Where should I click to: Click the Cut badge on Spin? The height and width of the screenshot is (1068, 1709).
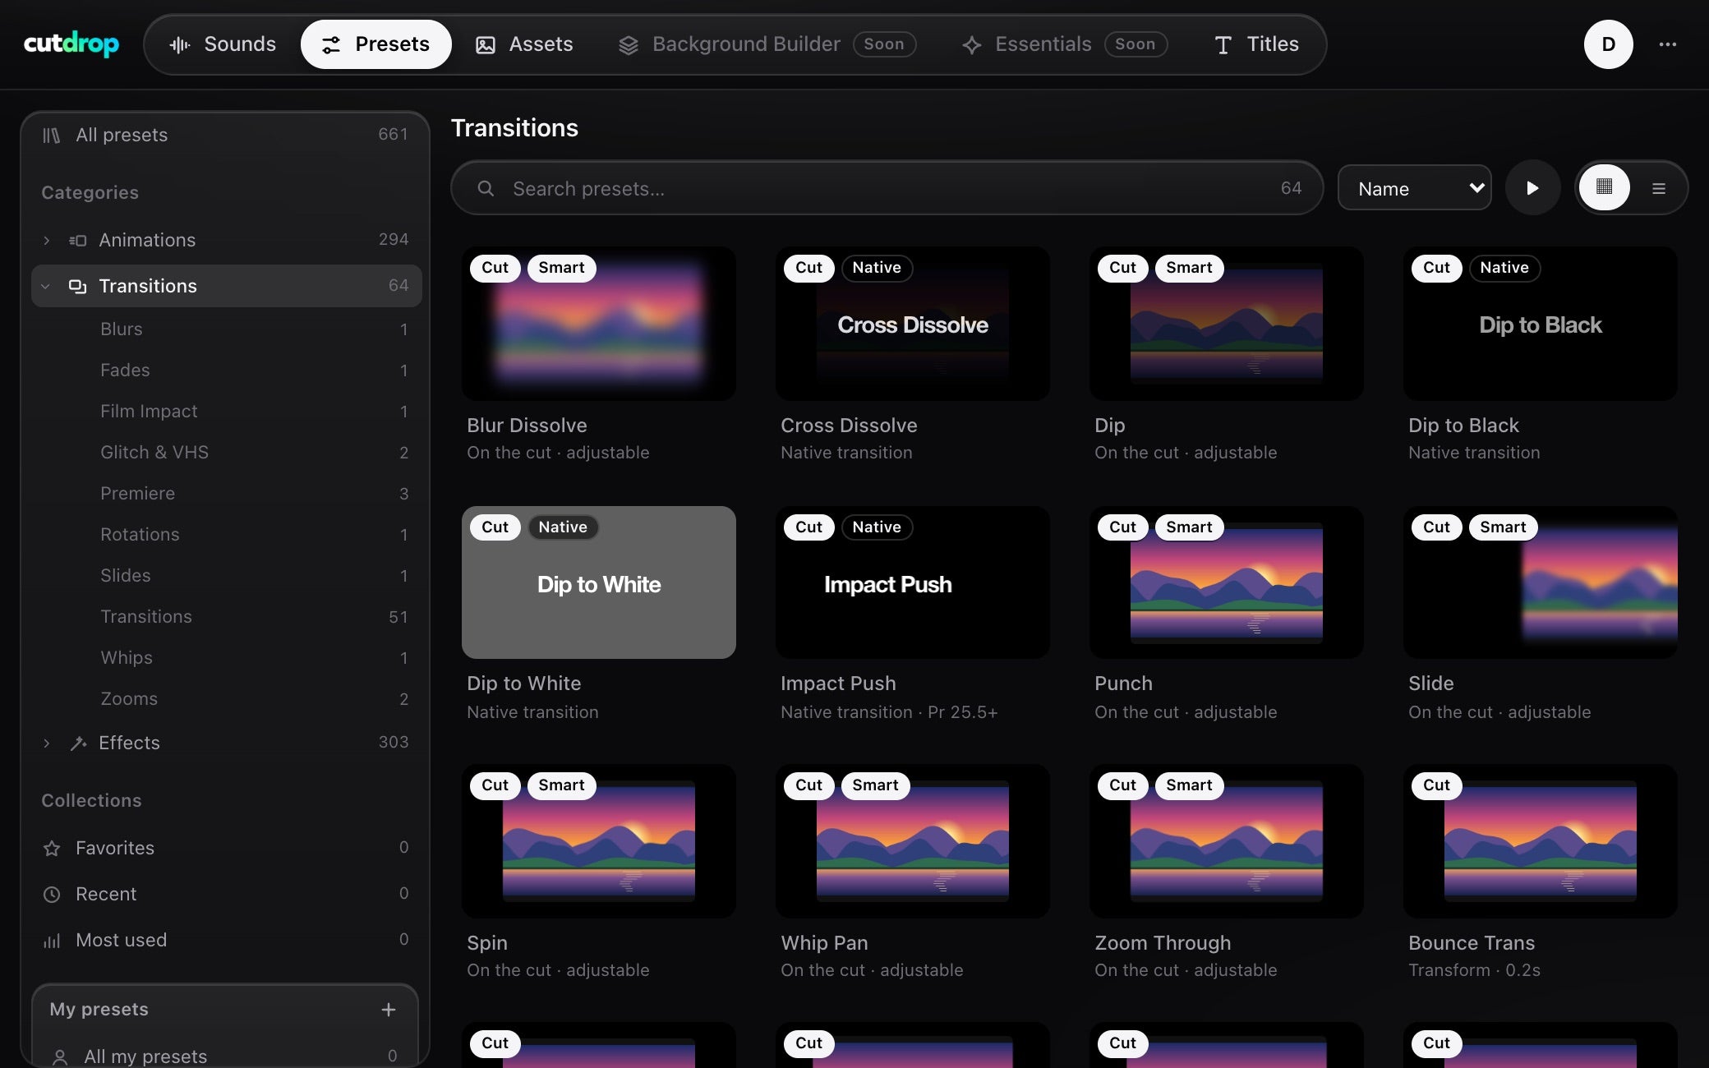[495, 785]
